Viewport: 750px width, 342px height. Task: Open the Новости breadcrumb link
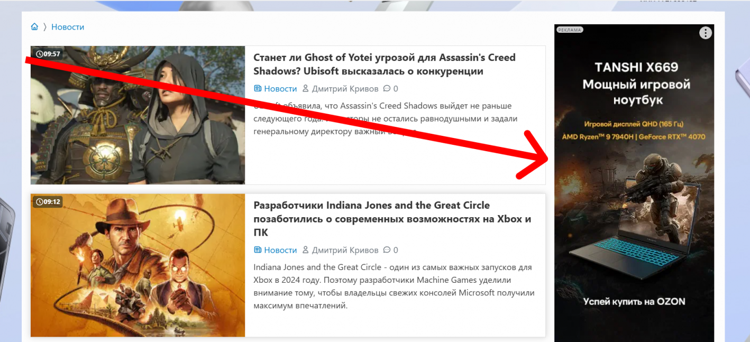(68, 27)
